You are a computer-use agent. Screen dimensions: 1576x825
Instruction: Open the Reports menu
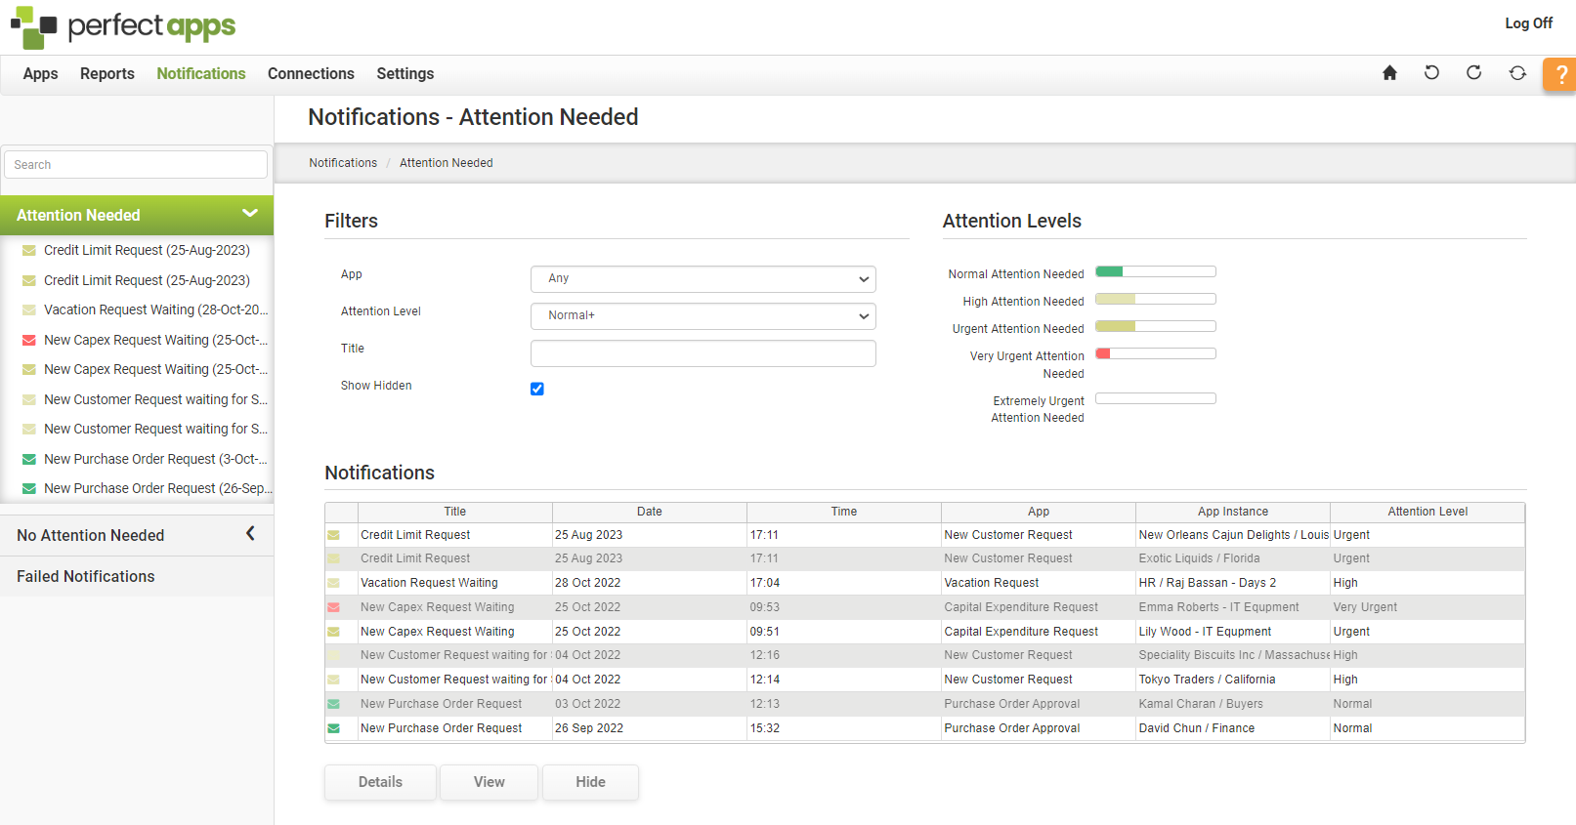tap(107, 74)
